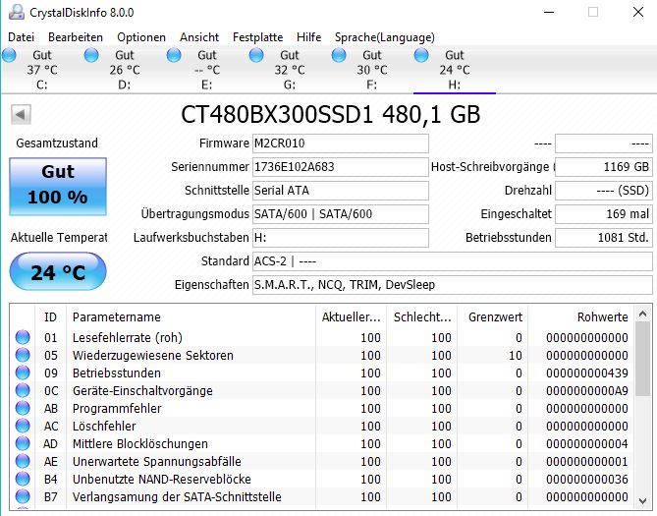The image size is (657, 516).
Task: Open the Ansicht menu
Action: click(199, 37)
